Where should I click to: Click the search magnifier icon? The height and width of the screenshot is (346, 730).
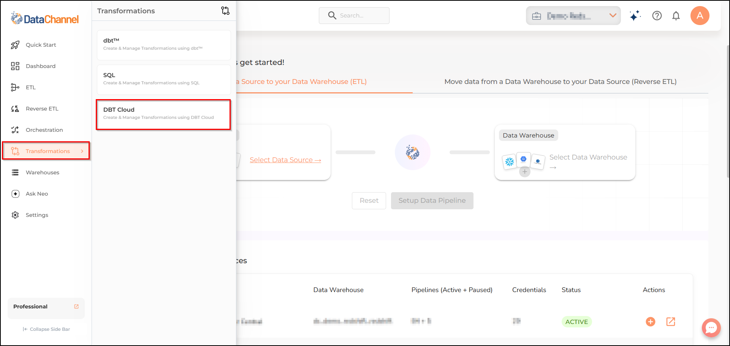(x=332, y=15)
